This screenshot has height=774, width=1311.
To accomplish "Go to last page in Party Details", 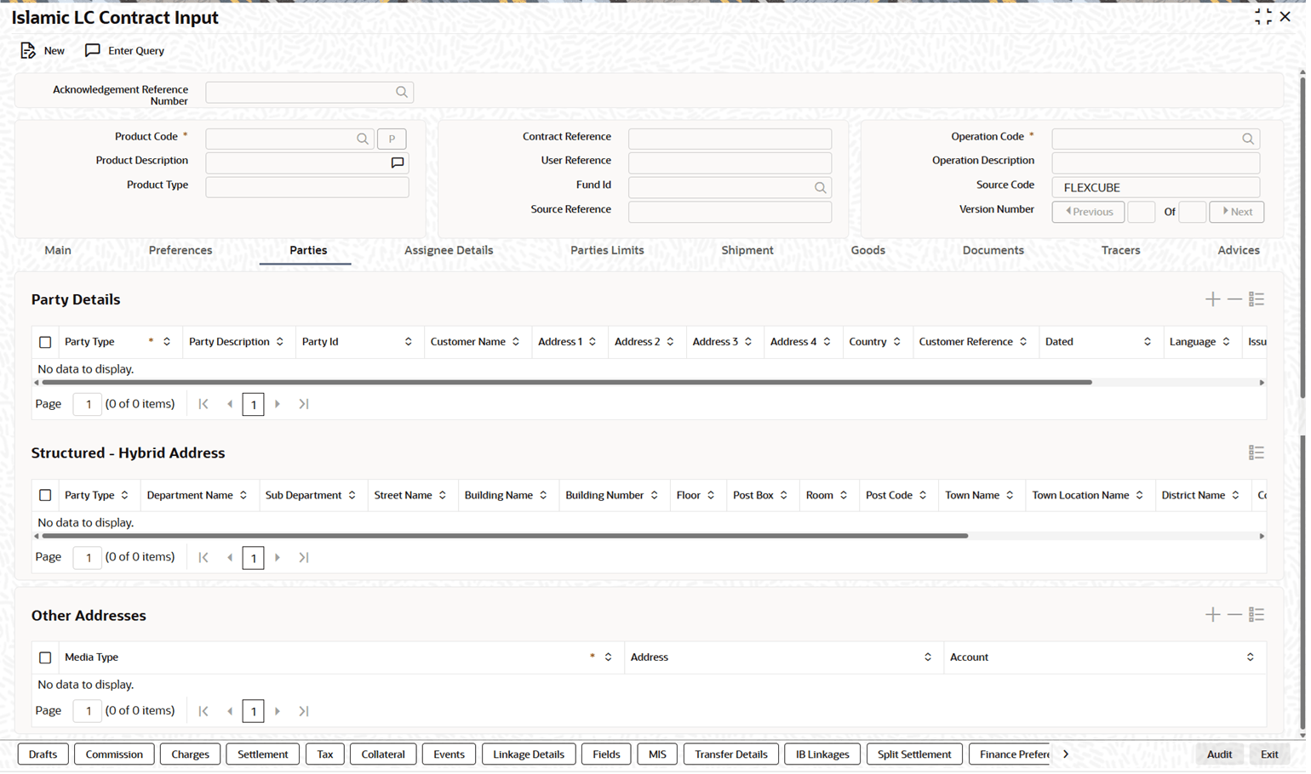I will point(304,404).
